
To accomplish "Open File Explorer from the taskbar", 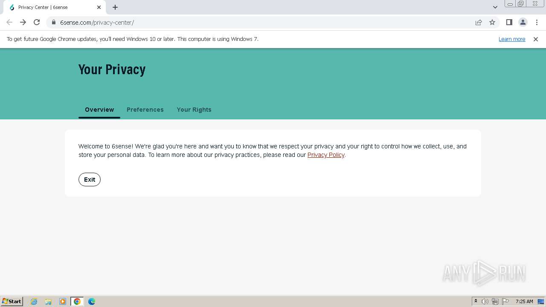I will 48,301.
